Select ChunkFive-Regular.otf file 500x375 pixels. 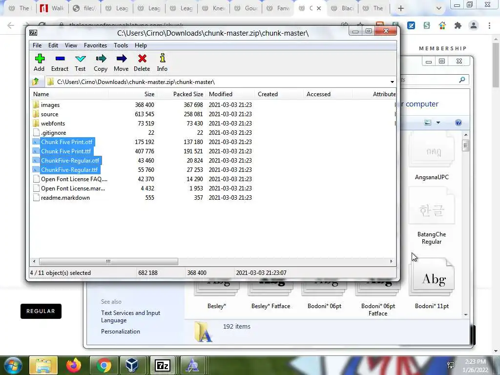pyautogui.click(x=70, y=160)
